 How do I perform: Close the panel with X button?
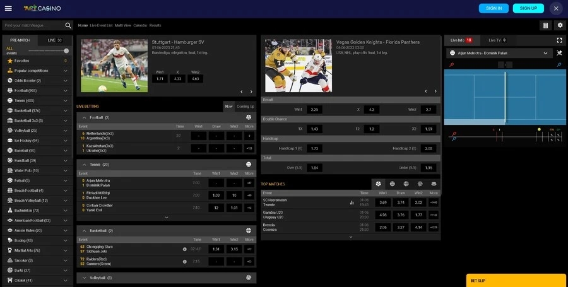point(556,8)
